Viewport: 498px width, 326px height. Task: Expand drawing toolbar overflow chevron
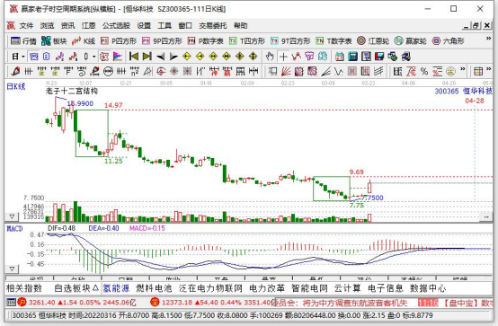pos(462,69)
